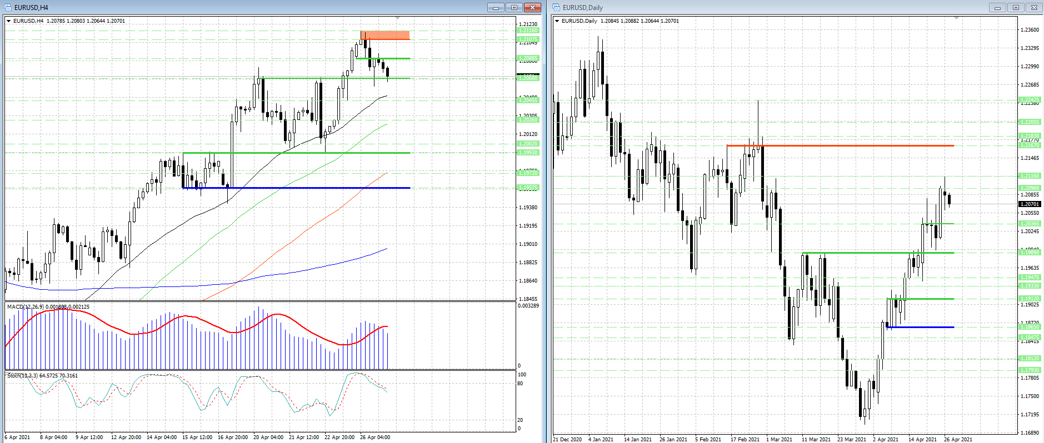1044x443 pixels.
Task: Restore down the EURUSD,H4 chart window
Action: [514, 7]
